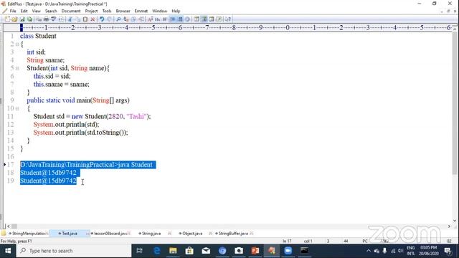Toggle the third window panel toolbar icon
This screenshot has width=459, height=258.
pyautogui.click(x=212, y=19)
